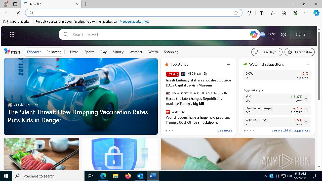Image resolution: width=322 pixels, height=181 pixels.
Task: Click Import favorites
Action: (17, 22)
